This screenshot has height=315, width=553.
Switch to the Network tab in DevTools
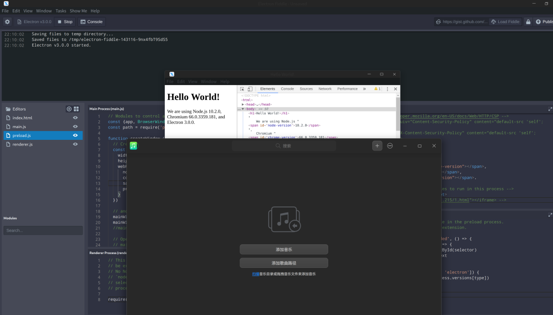click(325, 89)
